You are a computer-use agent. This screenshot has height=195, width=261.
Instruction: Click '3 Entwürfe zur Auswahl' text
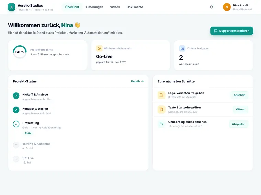182,97
